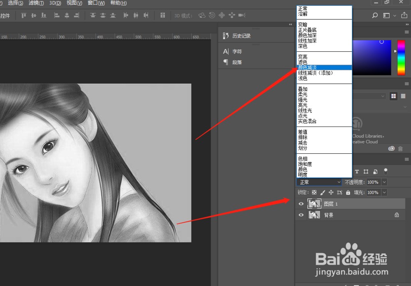Click the shape layer filter icon
This screenshot has height=286, width=411.
pyautogui.click(x=366, y=172)
